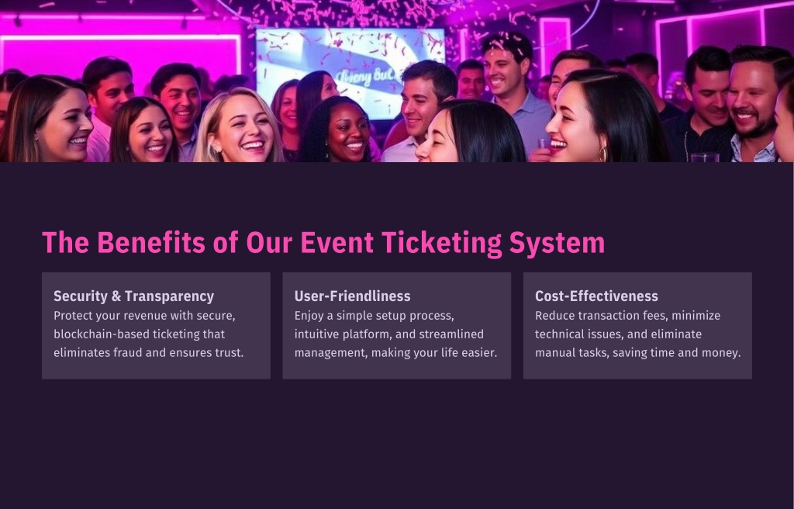Select the User-Friendliness card title
The width and height of the screenshot is (794, 509).
pos(353,296)
